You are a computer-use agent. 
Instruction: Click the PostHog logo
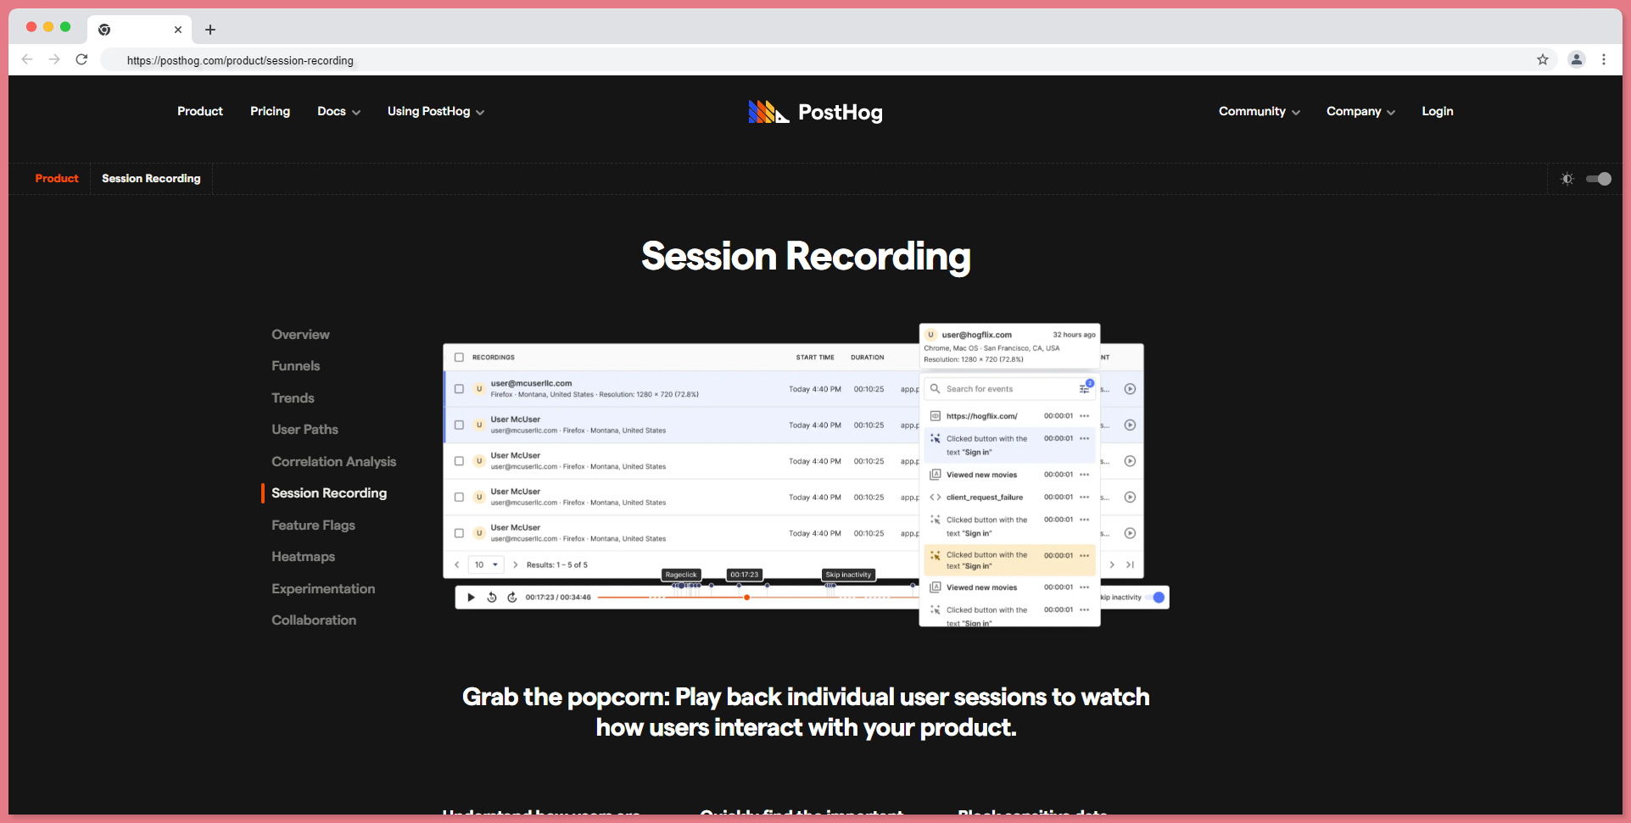click(815, 112)
